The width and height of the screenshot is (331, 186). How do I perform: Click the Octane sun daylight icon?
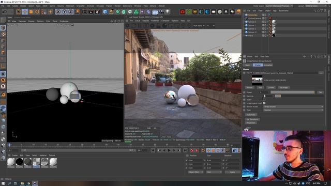(195, 12)
